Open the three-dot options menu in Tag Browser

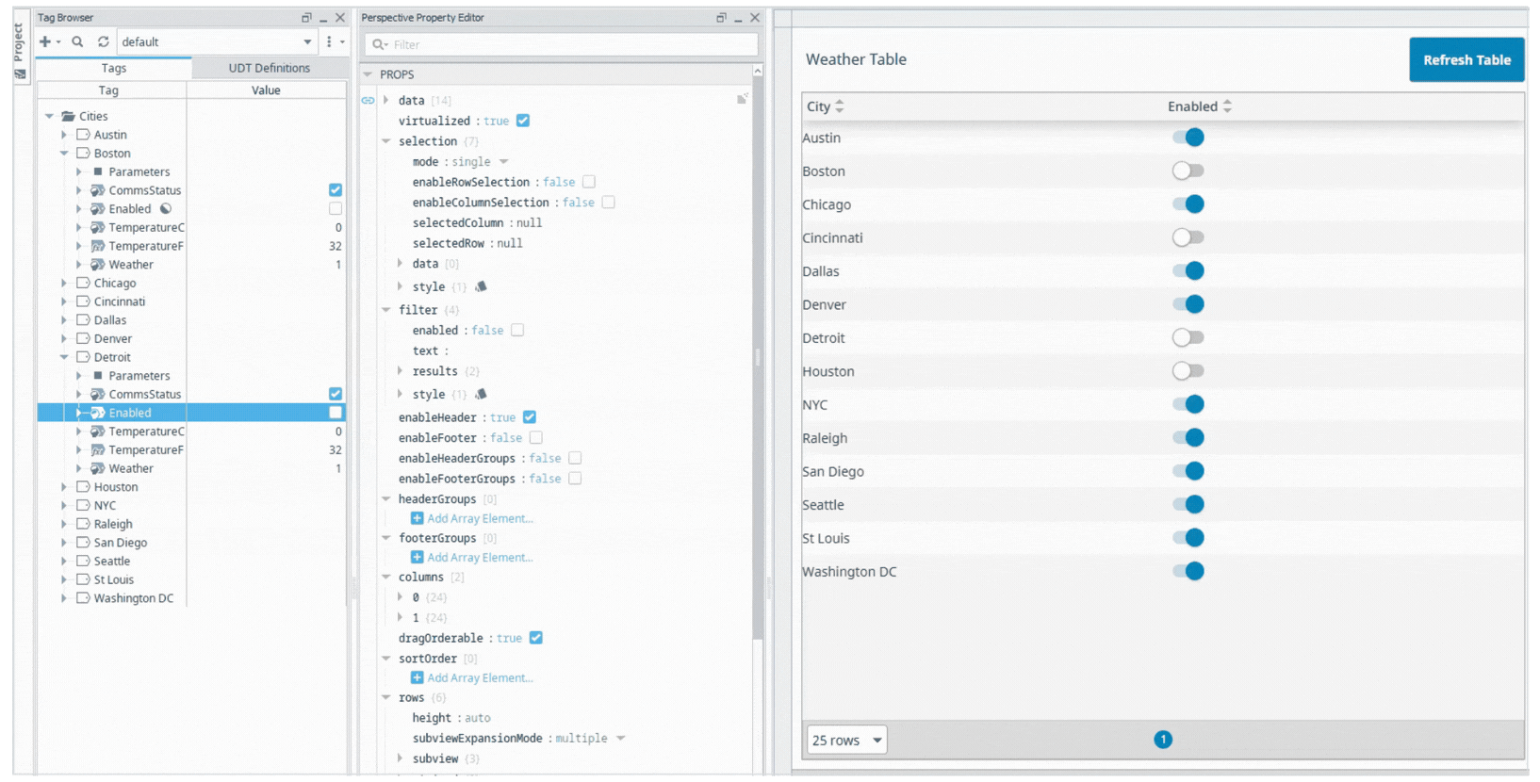329,41
